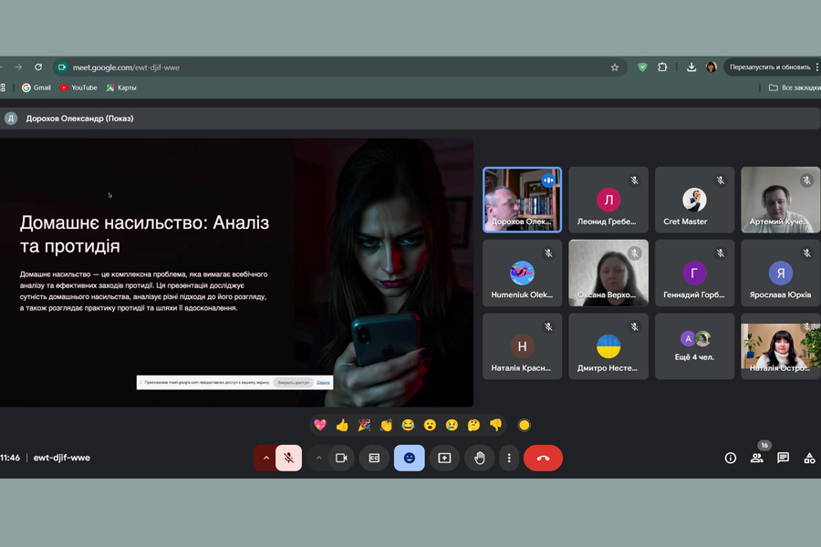Unmute the microphone button
Image resolution: width=821 pixels, height=547 pixels.
(x=288, y=458)
